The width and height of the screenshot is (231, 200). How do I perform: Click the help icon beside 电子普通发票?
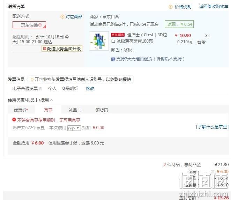(40, 89)
